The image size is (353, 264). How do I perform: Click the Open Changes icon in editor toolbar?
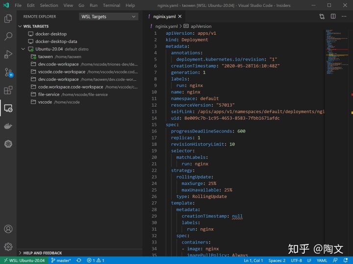click(322, 17)
